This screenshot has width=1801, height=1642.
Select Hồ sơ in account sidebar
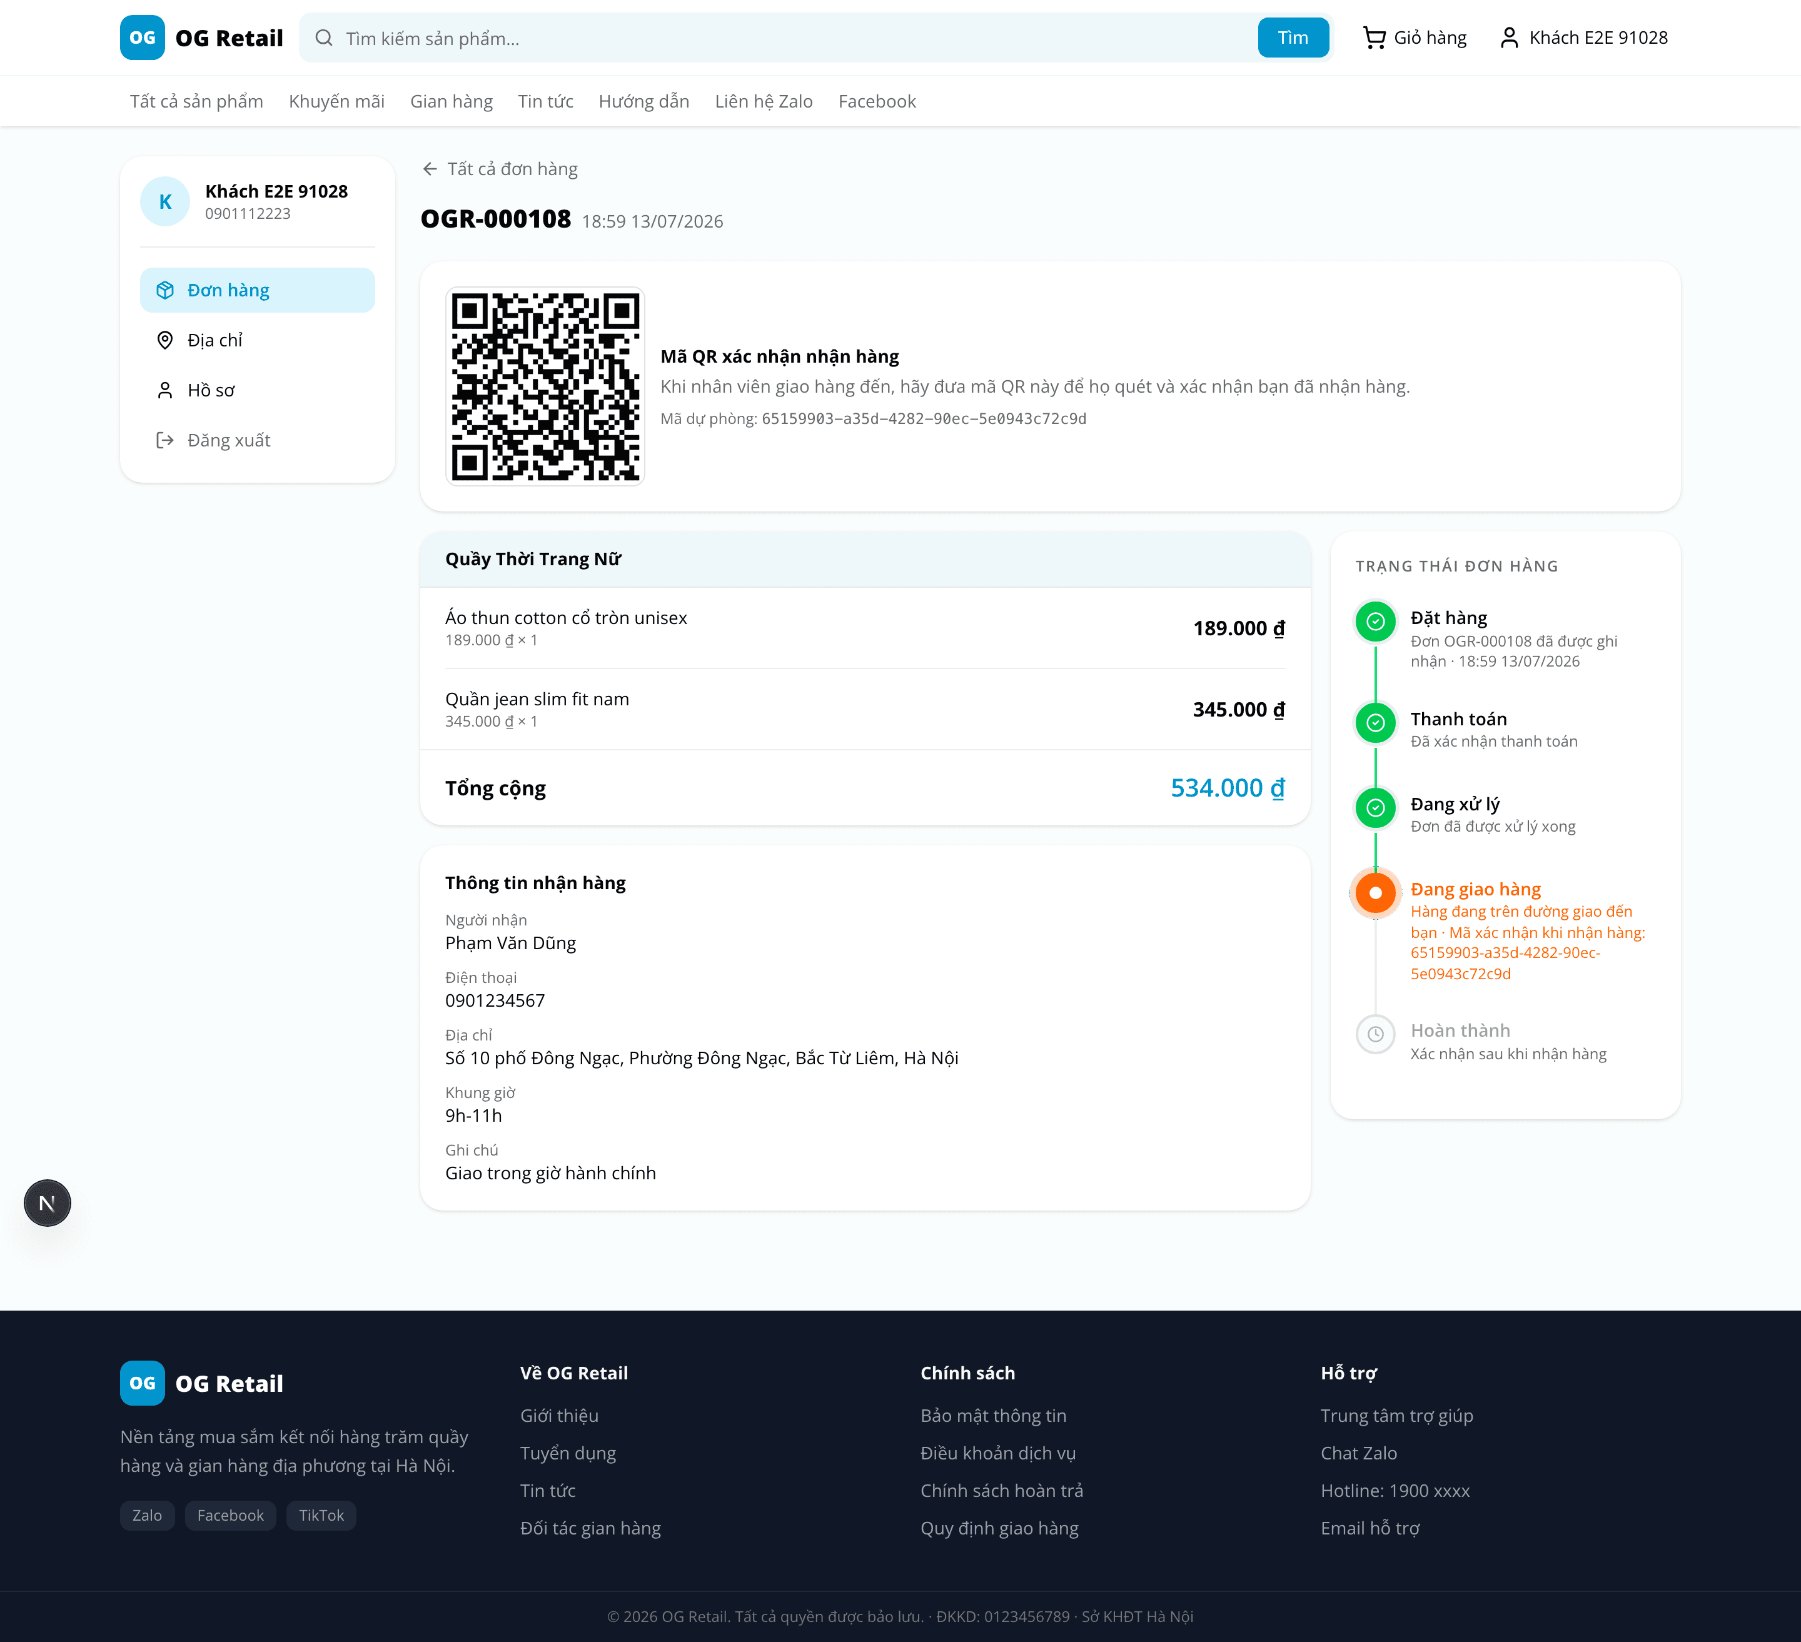[x=257, y=390]
